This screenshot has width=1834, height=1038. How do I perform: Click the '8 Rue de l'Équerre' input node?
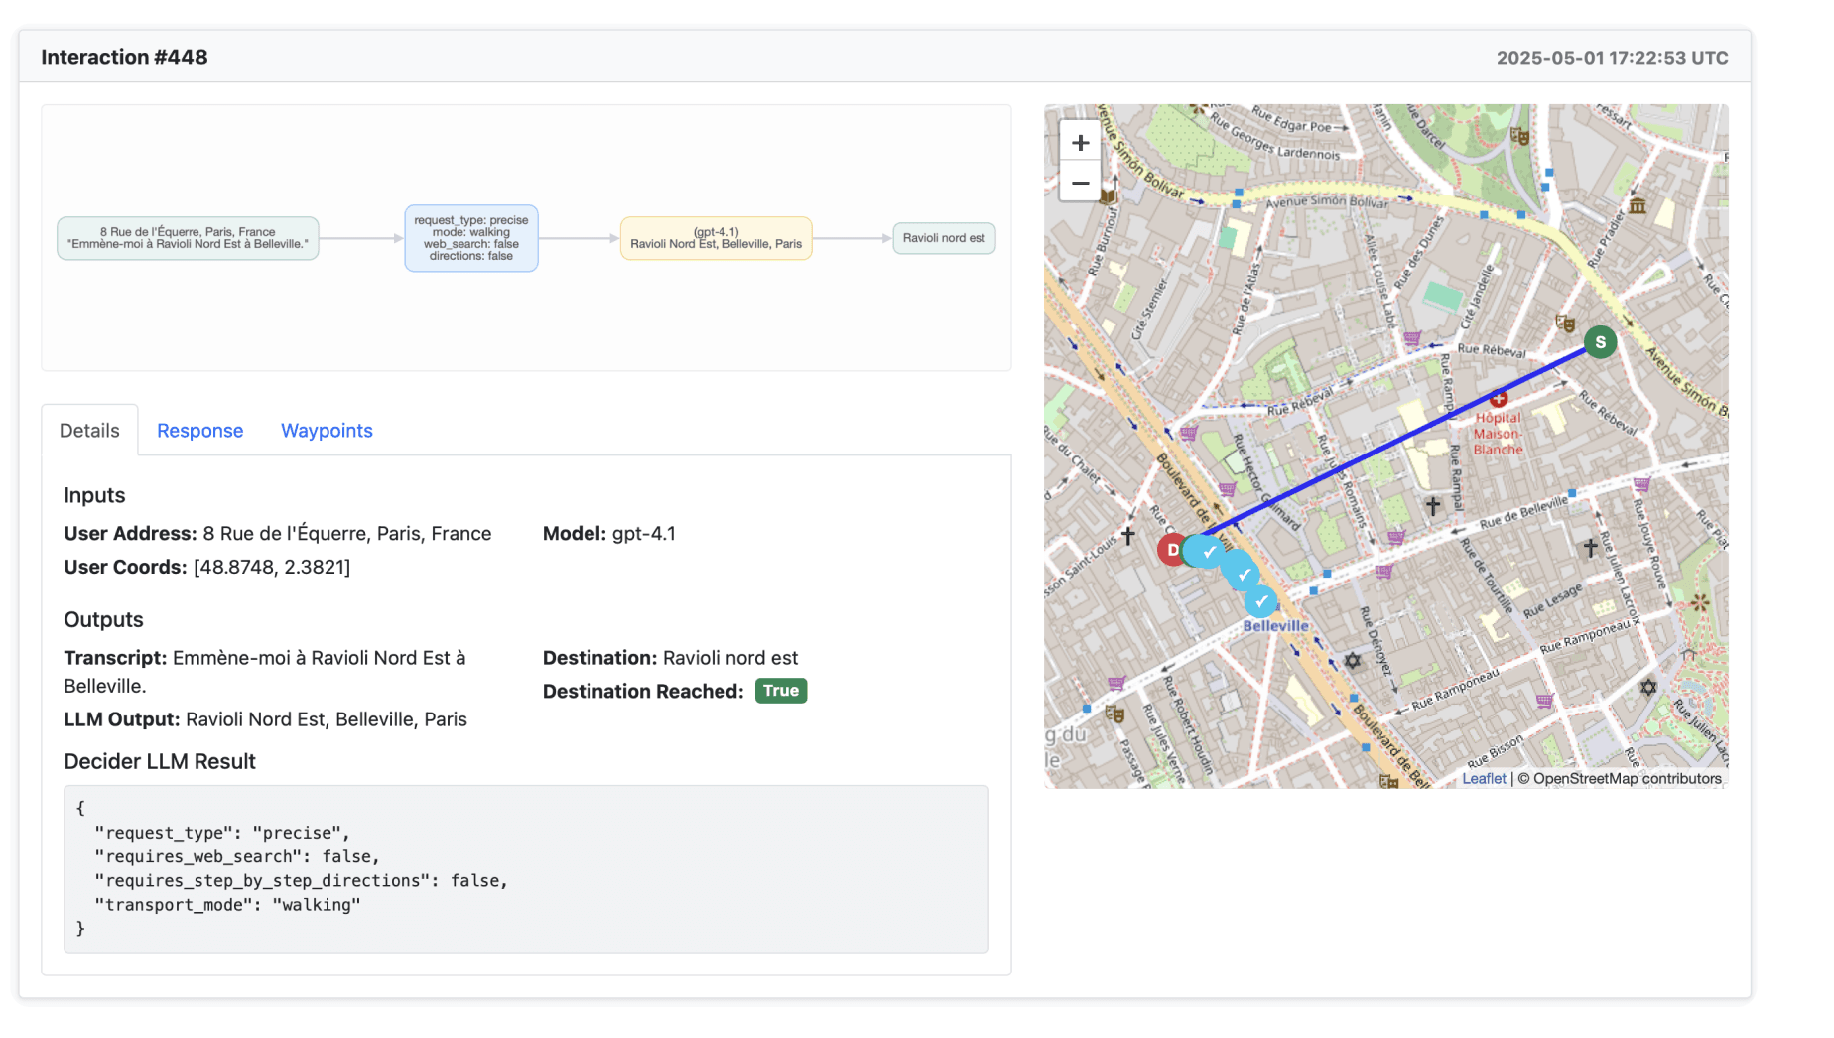188,238
